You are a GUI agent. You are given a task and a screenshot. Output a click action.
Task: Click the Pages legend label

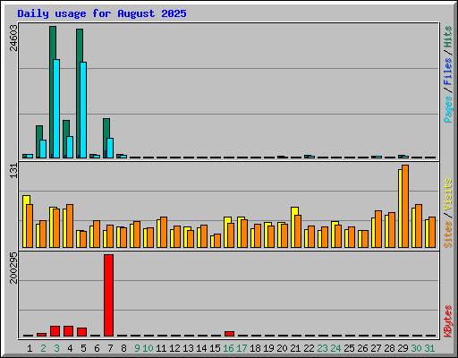point(447,109)
